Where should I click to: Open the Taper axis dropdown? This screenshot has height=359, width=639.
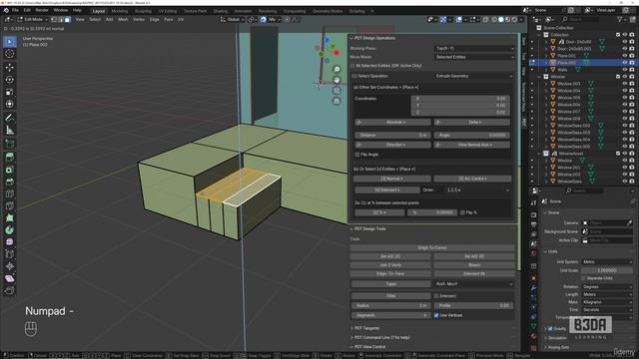pyautogui.click(x=474, y=284)
